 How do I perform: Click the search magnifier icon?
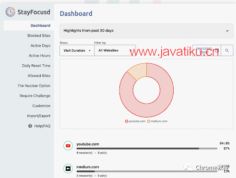click(x=227, y=50)
